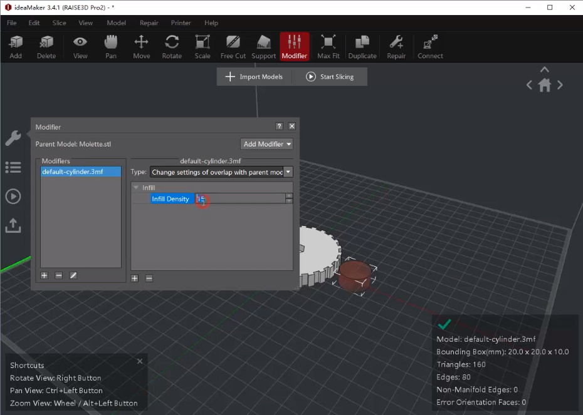Image resolution: width=583 pixels, height=415 pixels.
Task: Click the Import Models button
Action: point(255,77)
